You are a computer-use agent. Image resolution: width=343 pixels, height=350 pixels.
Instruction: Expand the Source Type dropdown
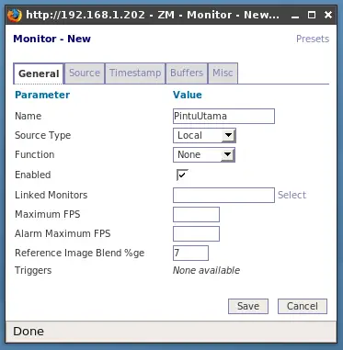(x=204, y=135)
